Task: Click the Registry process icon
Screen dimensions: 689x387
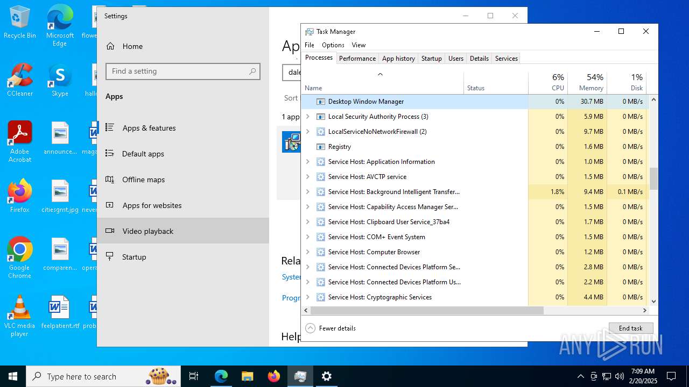Action: click(x=321, y=147)
